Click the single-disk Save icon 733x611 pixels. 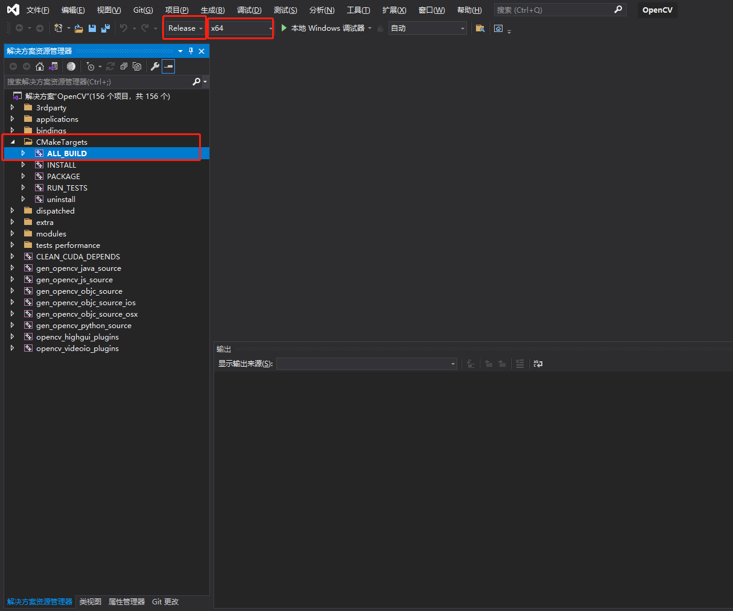click(92, 28)
